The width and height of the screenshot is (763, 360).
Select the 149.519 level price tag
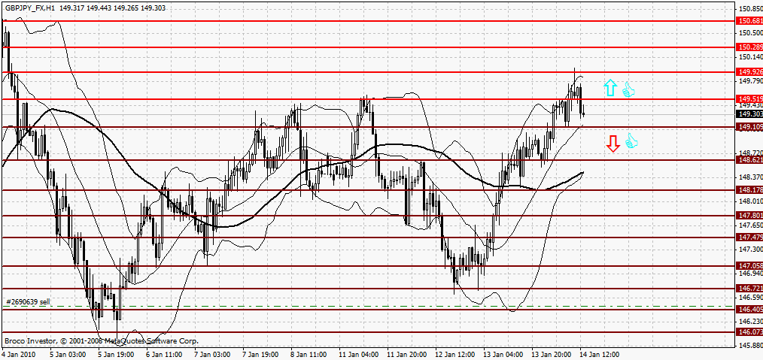click(x=749, y=98)
